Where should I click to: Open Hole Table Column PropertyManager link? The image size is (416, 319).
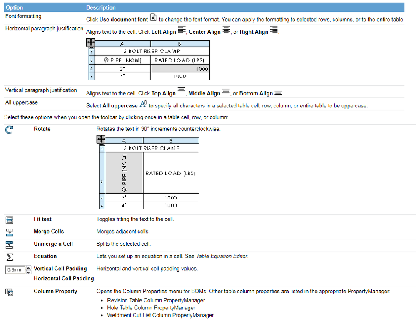pyautogui.click(x=151, y=308)
